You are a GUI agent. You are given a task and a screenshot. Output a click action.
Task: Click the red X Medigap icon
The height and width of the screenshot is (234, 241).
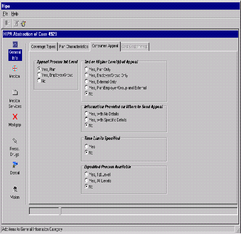(15, 117)
